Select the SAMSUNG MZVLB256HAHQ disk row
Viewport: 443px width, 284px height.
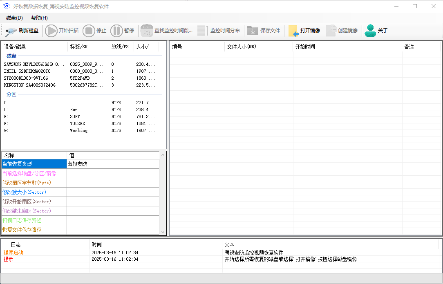click(82, 64)
